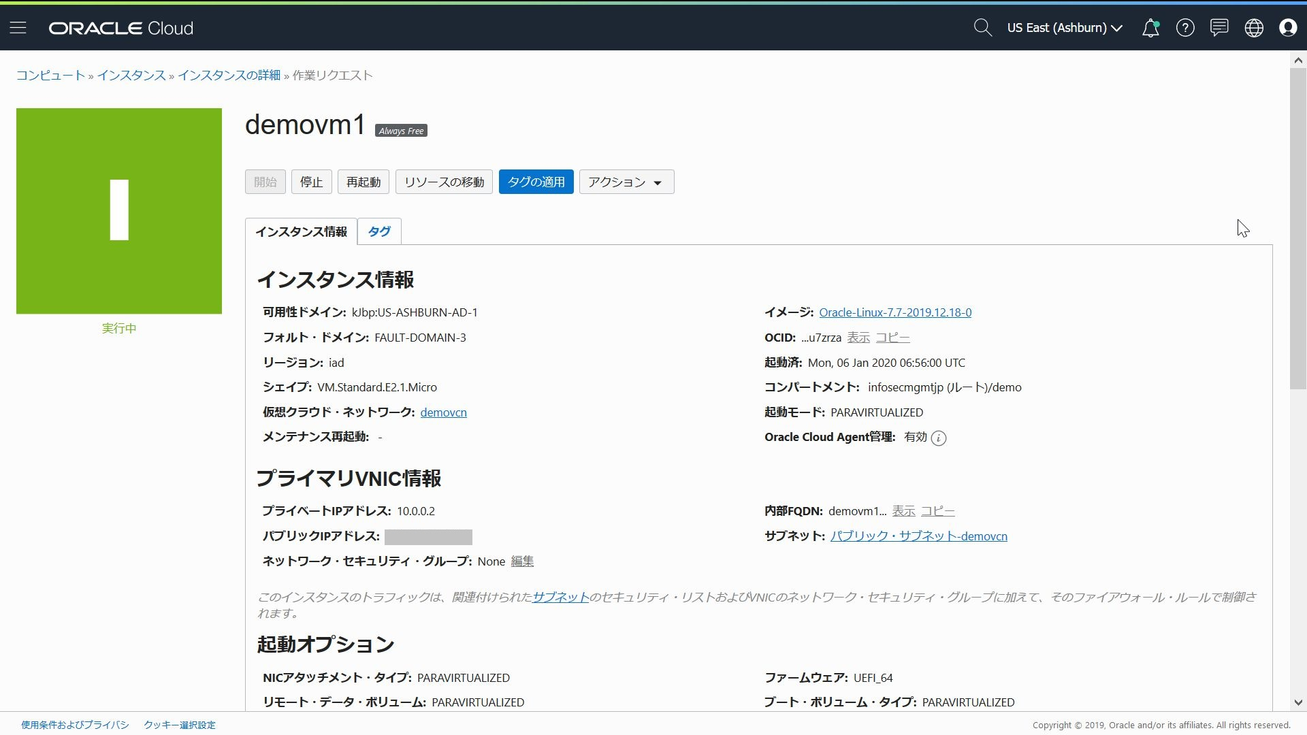Click the 開始 button
Image resolution: width=1307 pixels, height=735 pixels.
pos(265,182)
